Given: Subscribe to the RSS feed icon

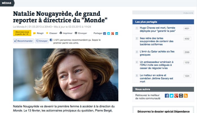Looking at the screenshot, I should 186,96.
